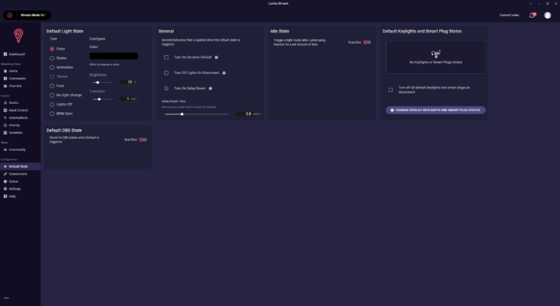Click the 'Default Light State' heading
The image size is (560, 306).
pos(65,32)
